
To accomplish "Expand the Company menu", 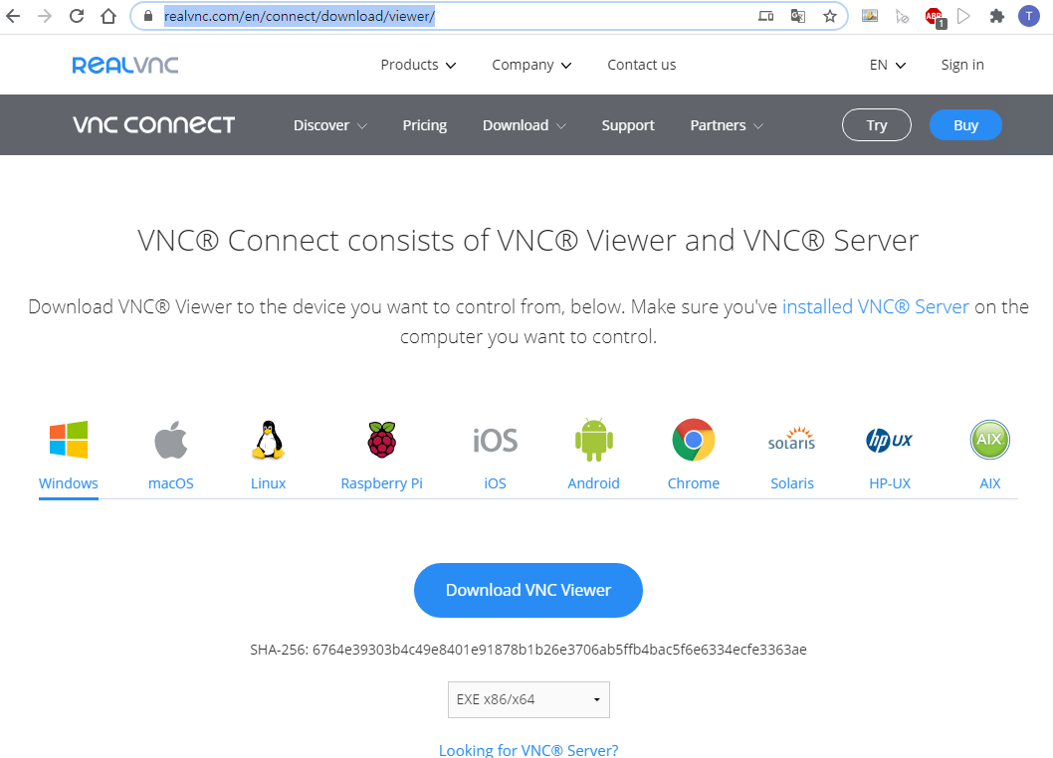I will tap(531, 65).
